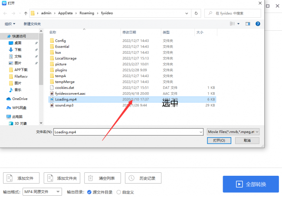Expand the address bar history dropdown
The width and height of the screenshot is (282, 197).
pos(187,13)
